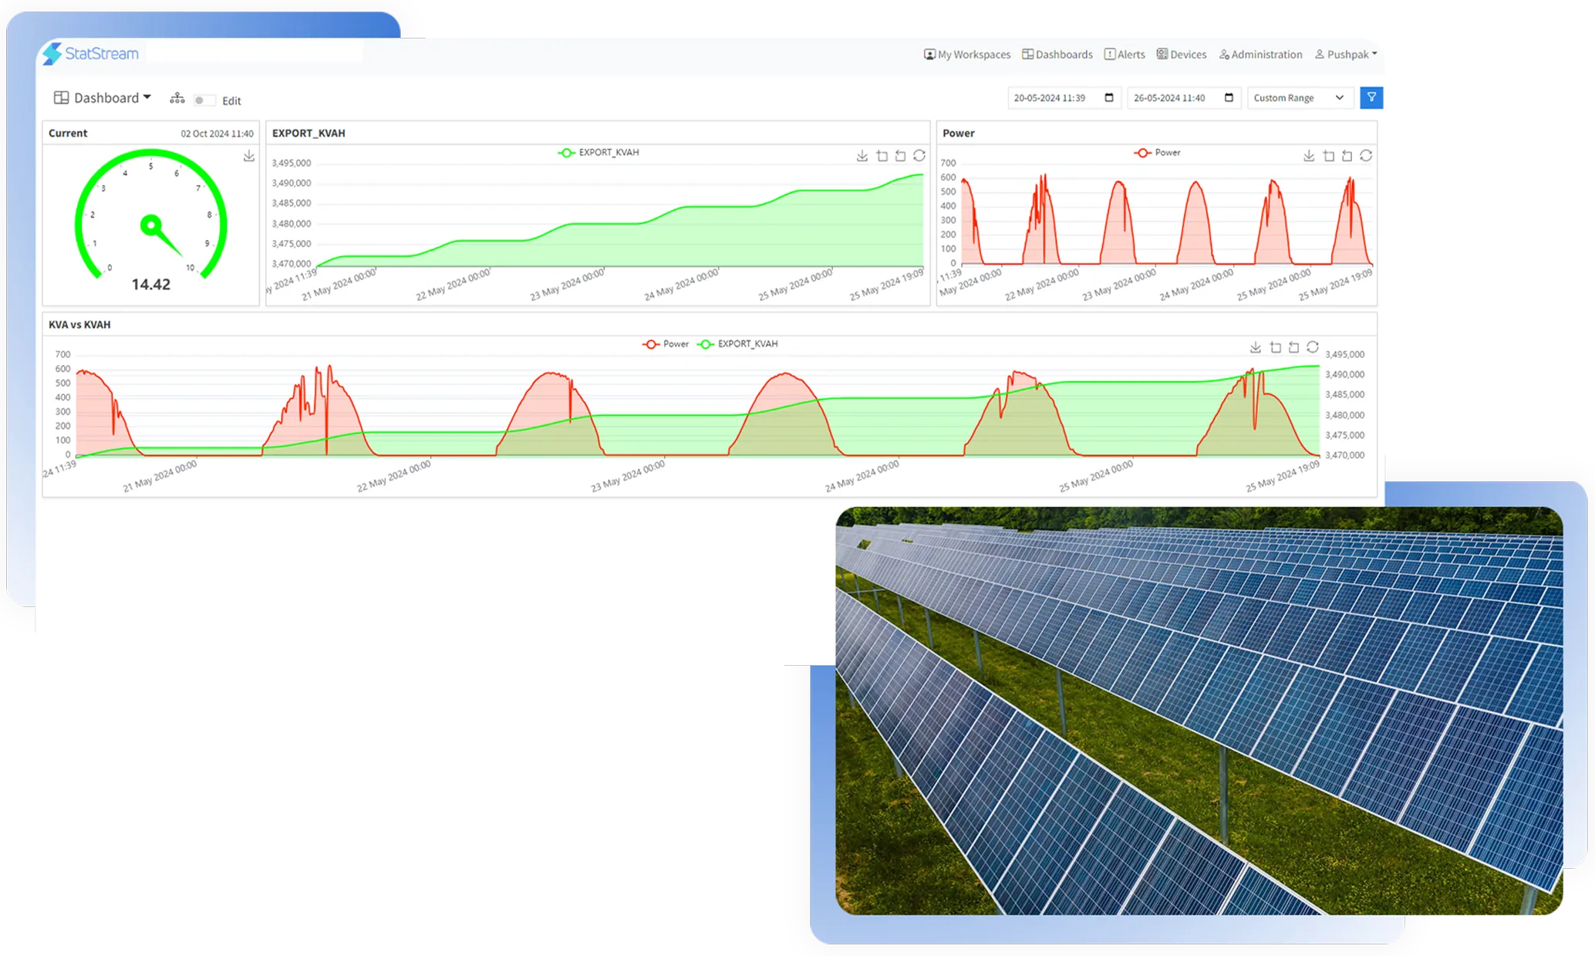Apply the blue filter button
1595x956 pixels.
[x=1371, y=97]
